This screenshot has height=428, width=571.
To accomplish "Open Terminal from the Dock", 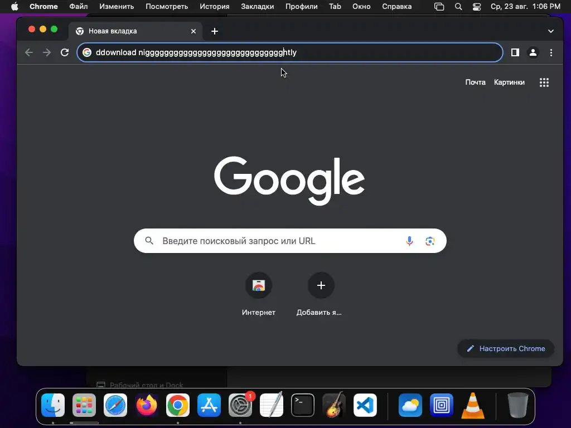I will tap(303, 405).
